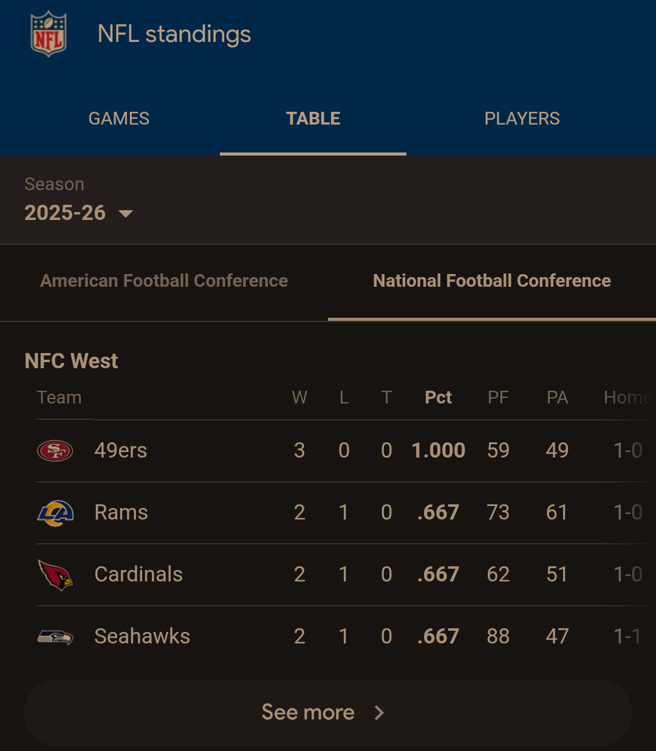Click the NFL standings title
This screenshot has width=656, height=751.
click(x=174, y=35)
